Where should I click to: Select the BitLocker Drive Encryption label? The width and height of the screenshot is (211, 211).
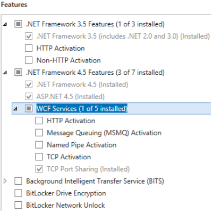pos(66,193)
